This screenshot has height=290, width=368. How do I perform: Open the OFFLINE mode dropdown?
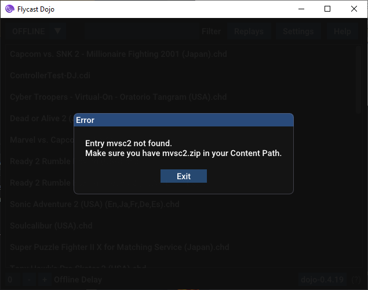[x=36, y=31]
